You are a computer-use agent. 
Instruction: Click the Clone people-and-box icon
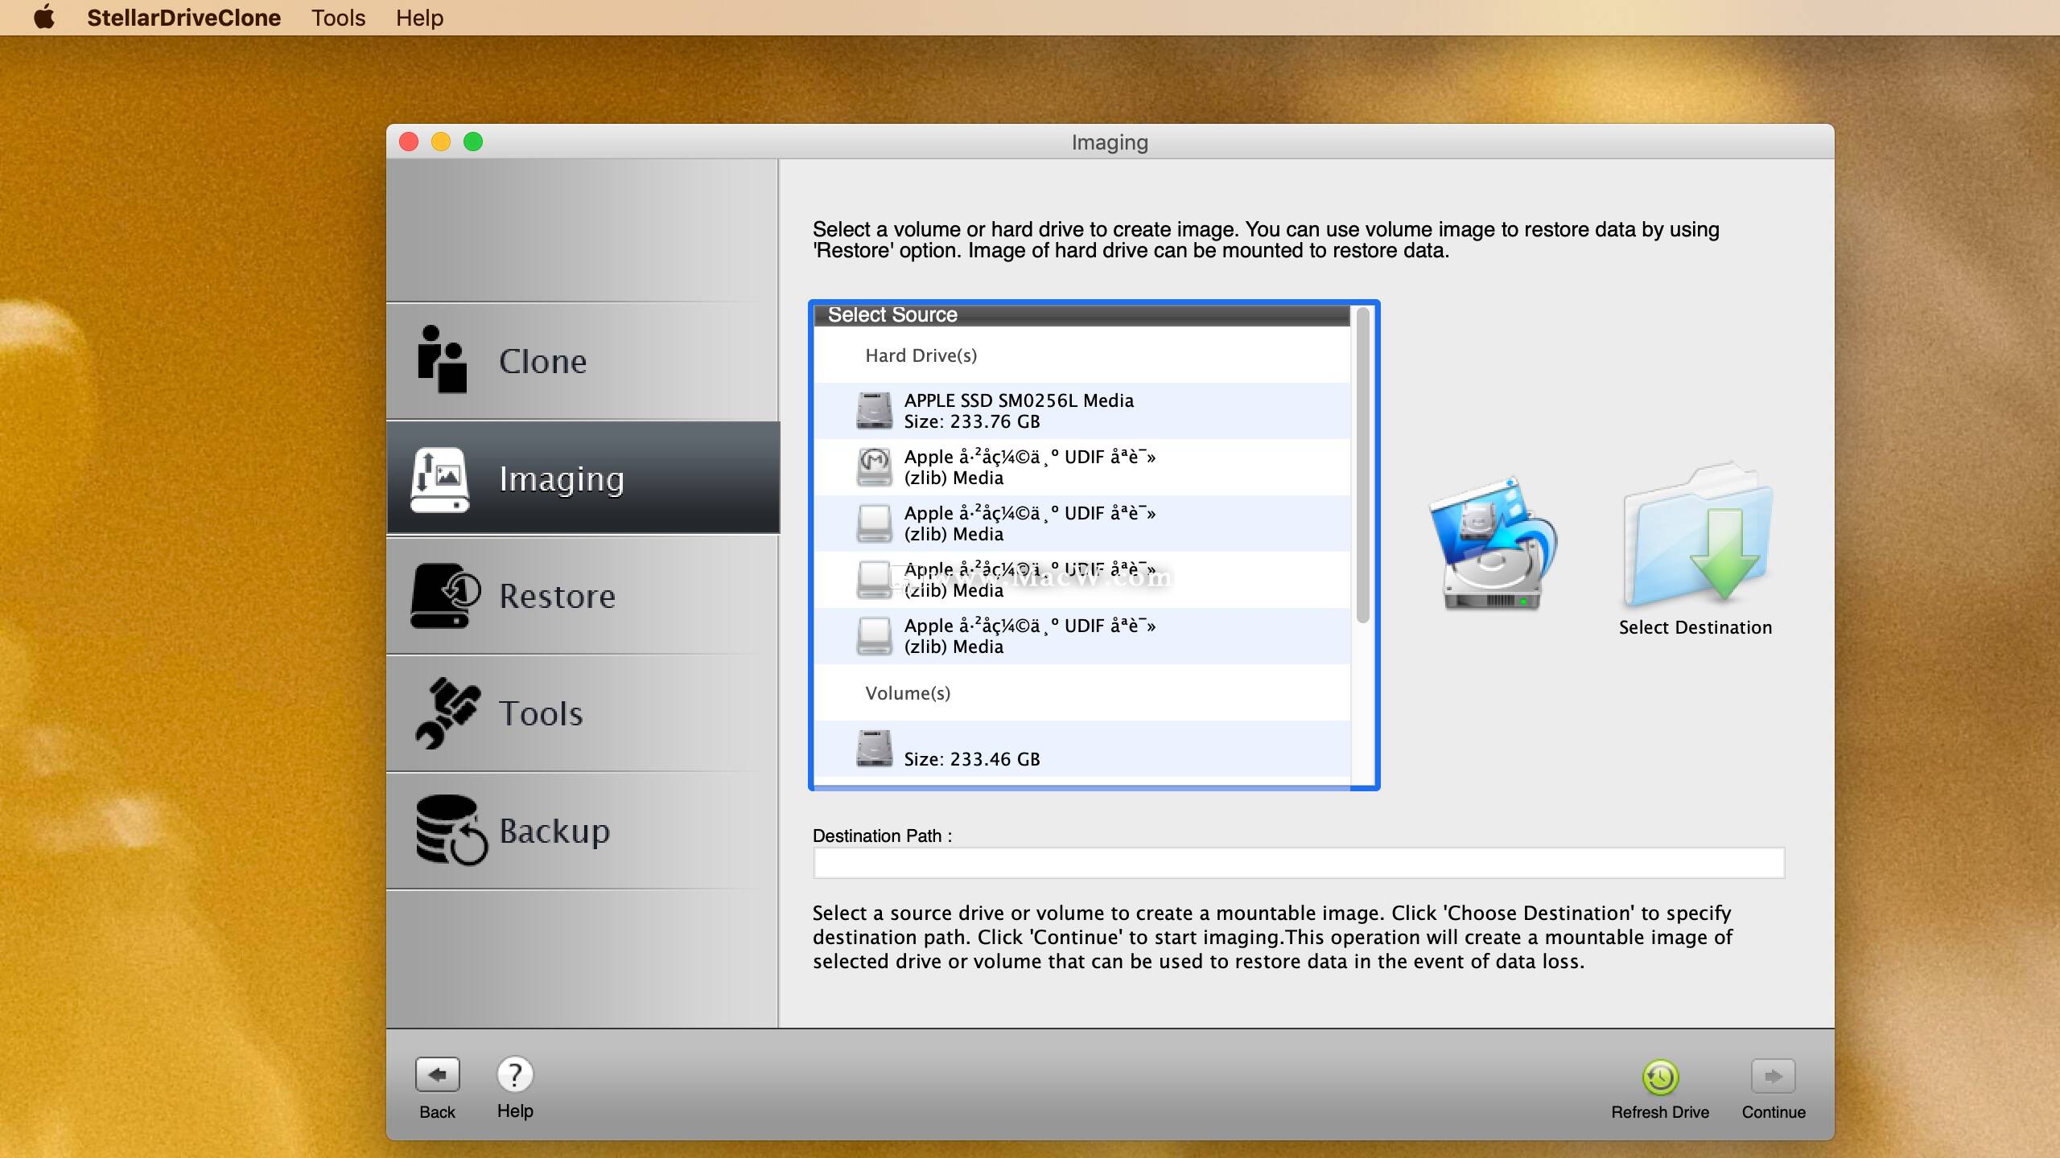(442, 359)
